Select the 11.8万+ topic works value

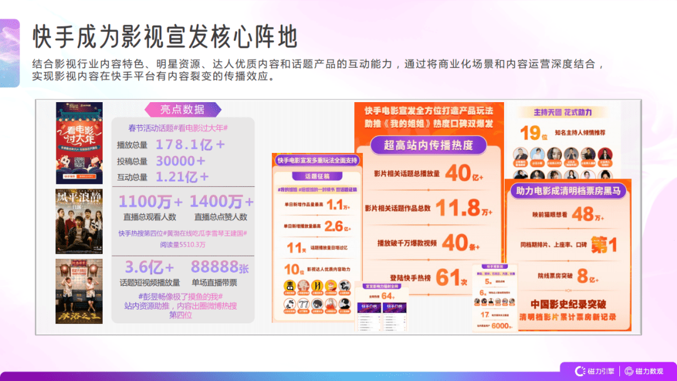[464, 208]
